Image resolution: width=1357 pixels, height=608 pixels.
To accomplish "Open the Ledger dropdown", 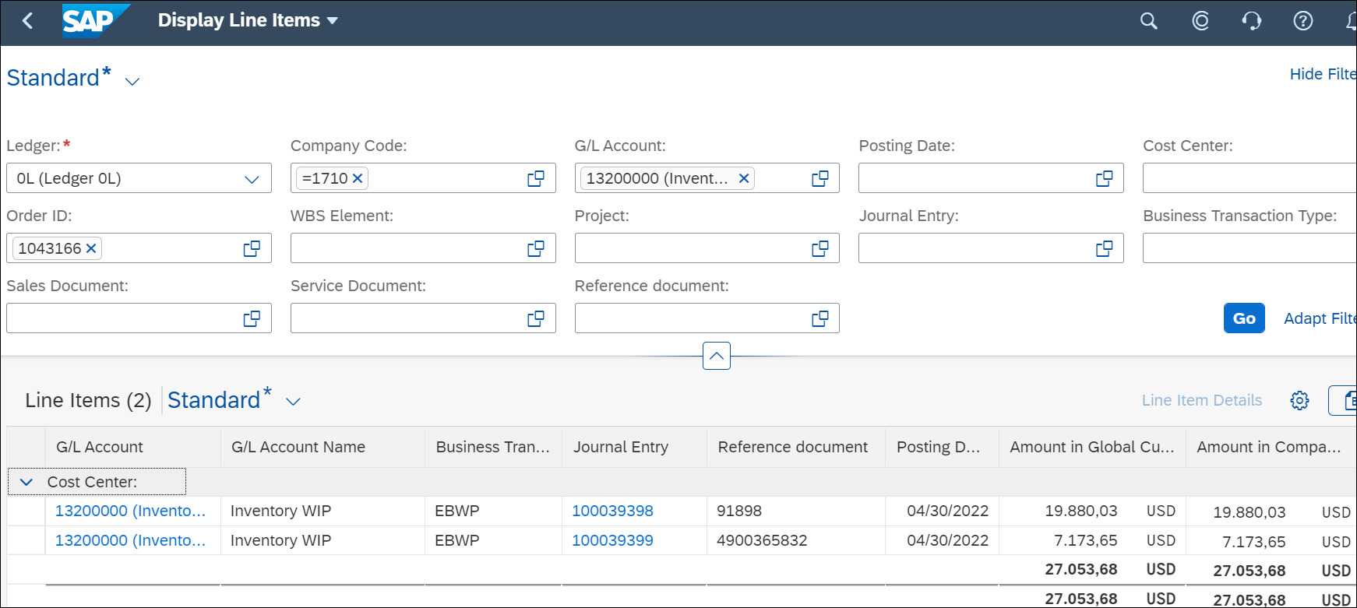I will pyautogui.click(x=251, y=179).
